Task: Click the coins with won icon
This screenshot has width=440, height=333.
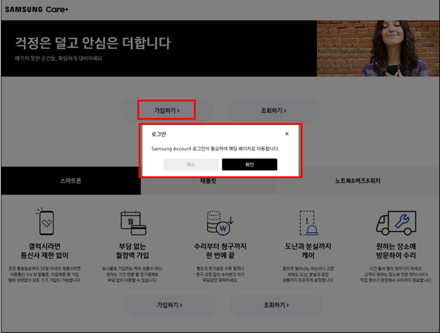Action: [220, 223]
